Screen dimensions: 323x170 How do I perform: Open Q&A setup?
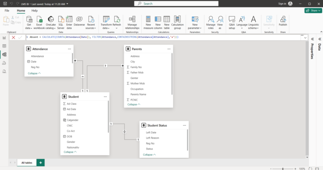(232, 22)
